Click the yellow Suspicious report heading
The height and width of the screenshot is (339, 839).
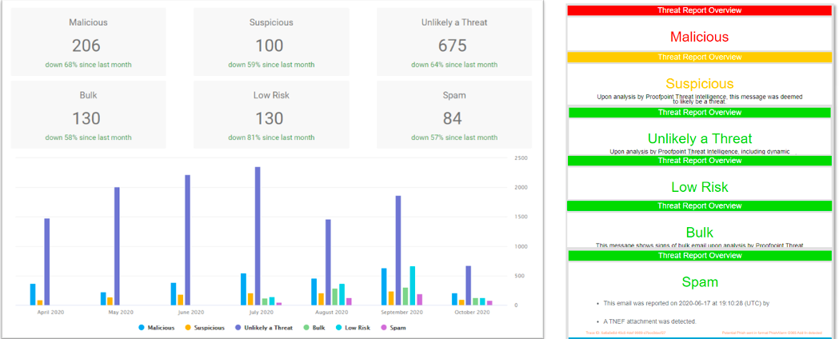coord(699,83)
